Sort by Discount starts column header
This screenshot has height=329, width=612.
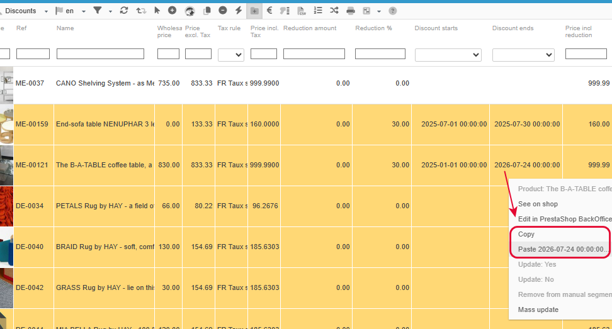(436, 28)
